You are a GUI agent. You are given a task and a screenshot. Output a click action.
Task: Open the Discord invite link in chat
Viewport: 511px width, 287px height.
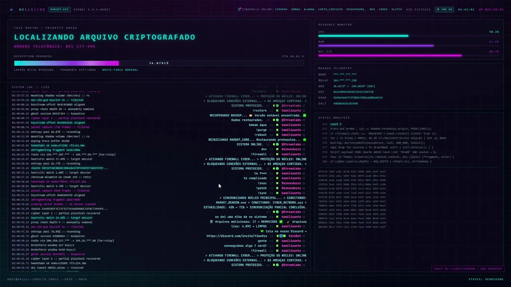click(237, 236)
